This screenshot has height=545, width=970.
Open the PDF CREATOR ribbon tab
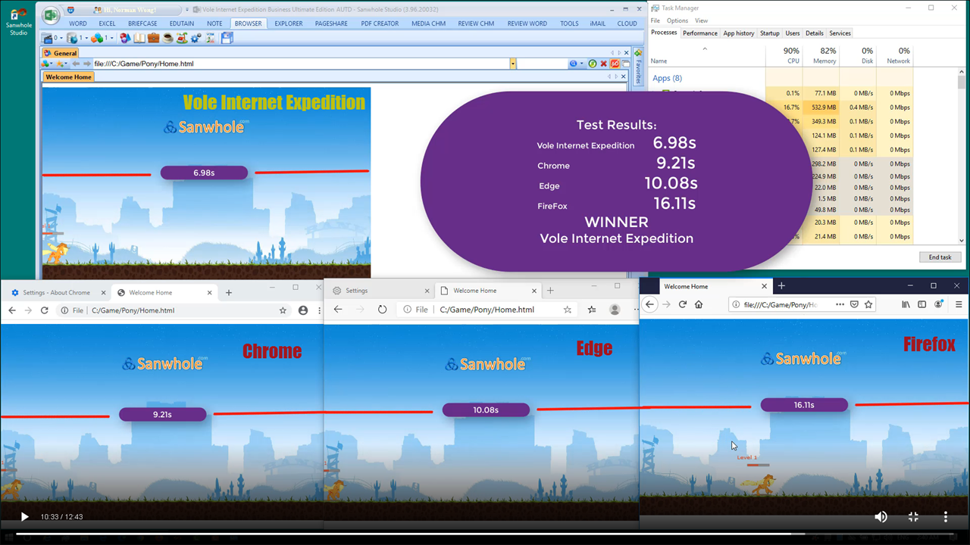pos(380,23)
